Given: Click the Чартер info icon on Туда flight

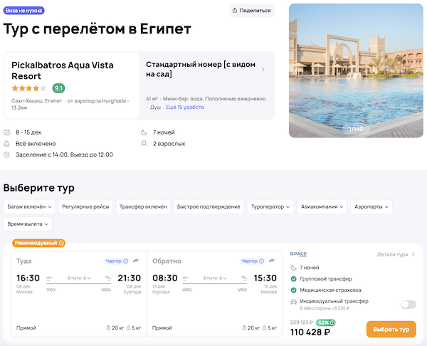Looking at the screenshot, I should 126,261.
